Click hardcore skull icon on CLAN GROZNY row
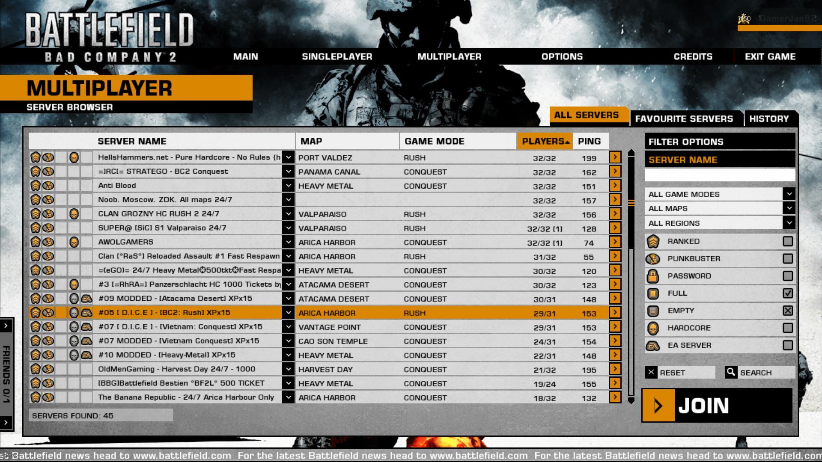The image size is (822, 462). tap(74, 214)
